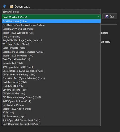120x132 pixels.
Task: Choose Excel Macro-Enabled Workbook (*.xlsm)
Action: click(51, 25)
